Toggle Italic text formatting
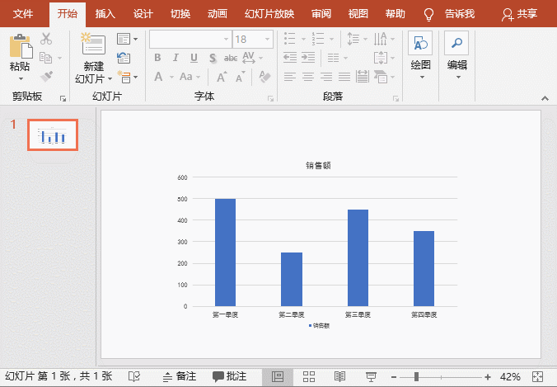Viewport: 557px width, 387px height. tap(175, 58)
